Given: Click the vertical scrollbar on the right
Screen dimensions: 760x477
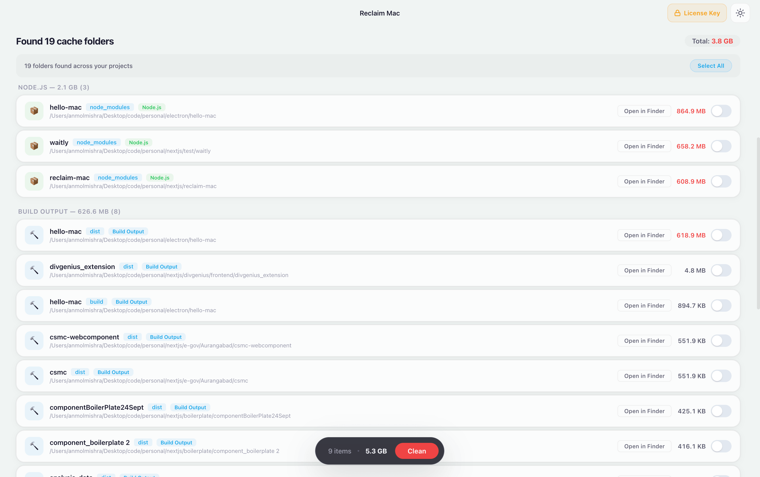Looking at the screenshot, I should click(x=758, y=223).
